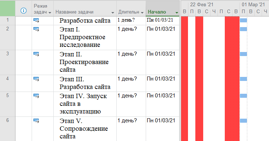Image resolution: width=269 pixels, height=141 pixels.
Task: Click the 22 Фев '21 timescale header
Action: pos(202,5)
